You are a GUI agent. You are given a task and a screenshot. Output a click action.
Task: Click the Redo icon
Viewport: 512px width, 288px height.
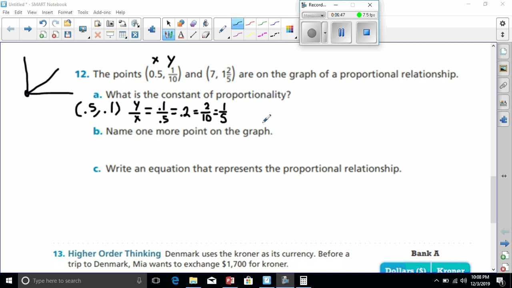pos(55,24)
